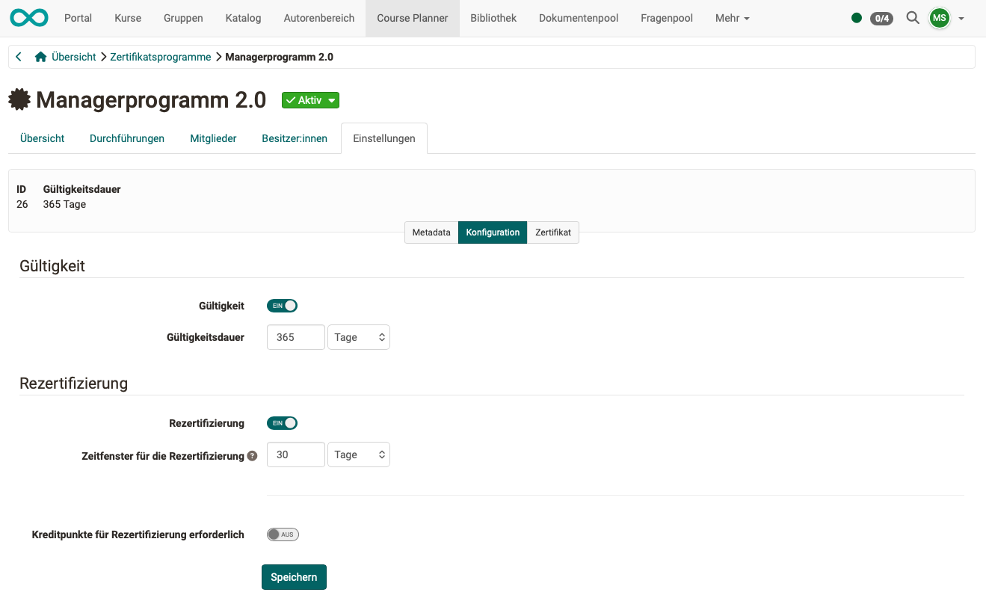
Task: Open the MS user profile avatar
Action: click(x=939, y=17)
